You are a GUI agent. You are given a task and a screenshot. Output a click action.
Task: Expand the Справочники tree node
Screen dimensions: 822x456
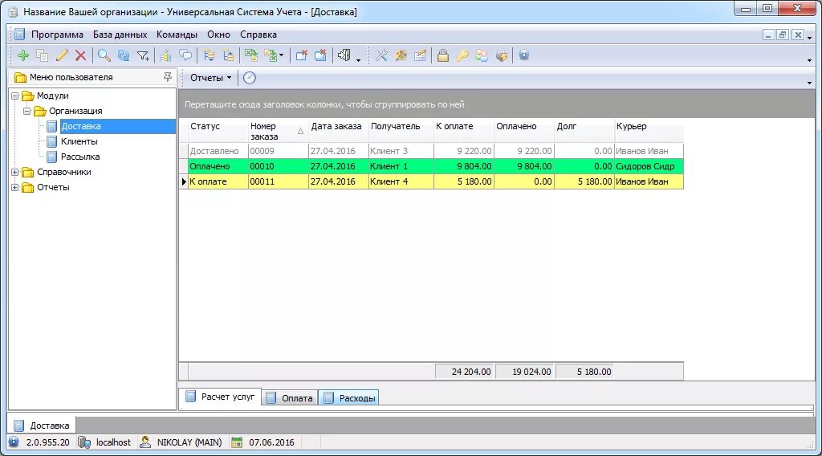15,172
